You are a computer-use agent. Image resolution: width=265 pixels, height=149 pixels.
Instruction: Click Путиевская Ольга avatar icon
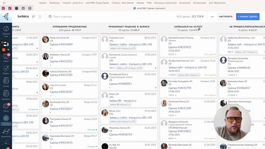pos(105,76)
